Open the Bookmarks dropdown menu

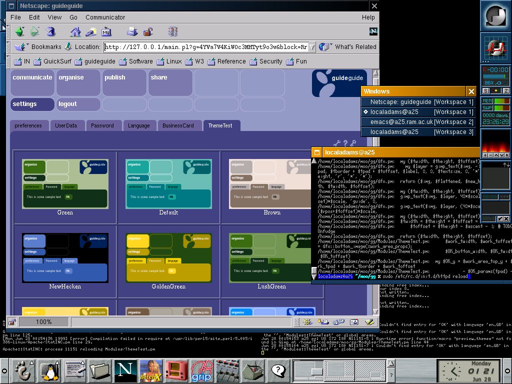click(x=39, y=47)
